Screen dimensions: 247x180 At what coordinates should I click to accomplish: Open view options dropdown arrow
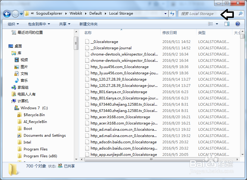pyautogui.click(x=217, y=24)
